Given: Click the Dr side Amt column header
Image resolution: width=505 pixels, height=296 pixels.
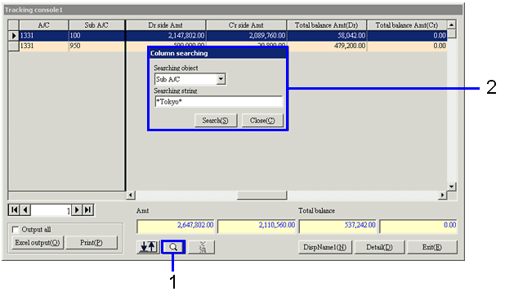Looking at the screenshot, I should [x=166, y=25].
